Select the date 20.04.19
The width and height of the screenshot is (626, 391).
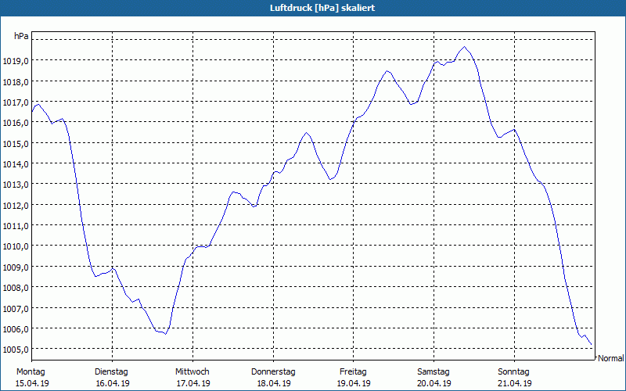pyautogui.click(x=434, y=383)
